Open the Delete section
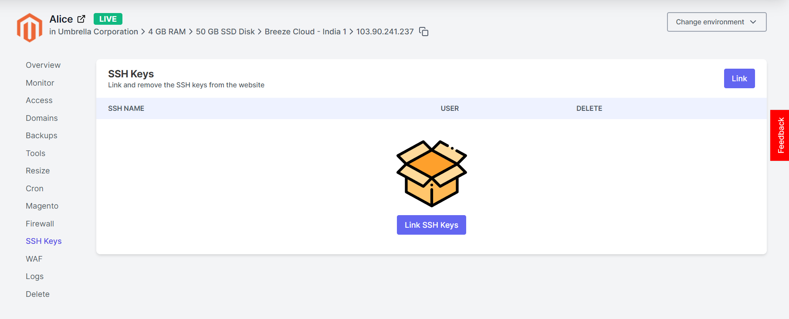This screenshot has height=319, width=789. pos(38,294)
